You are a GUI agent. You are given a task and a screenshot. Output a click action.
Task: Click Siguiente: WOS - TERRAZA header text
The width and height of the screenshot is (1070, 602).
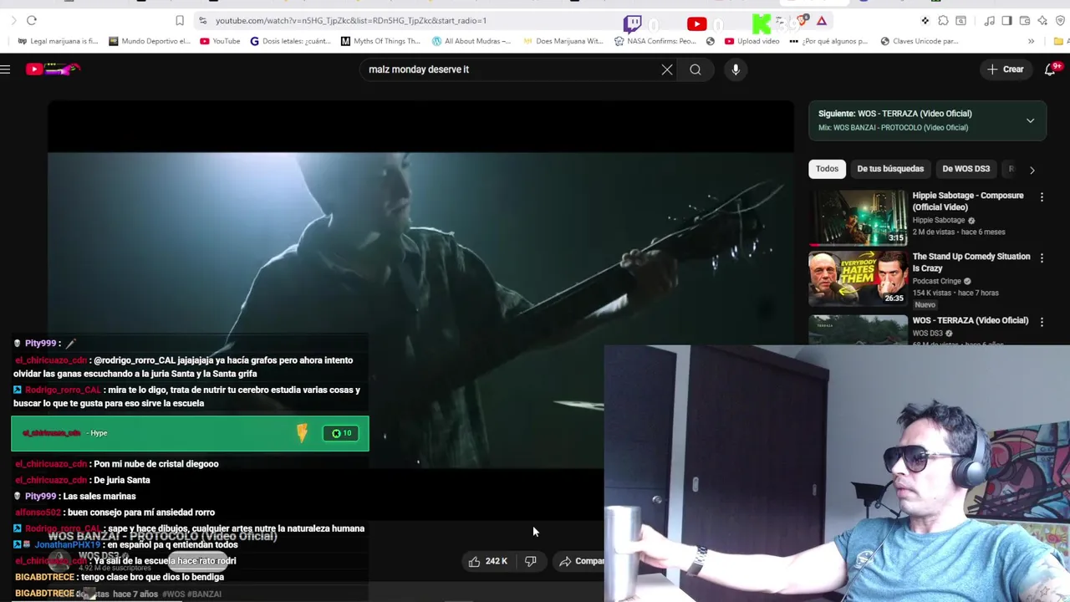tap(894, 114)
